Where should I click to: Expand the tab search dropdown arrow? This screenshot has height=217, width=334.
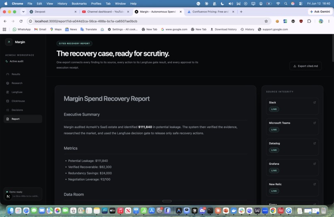[x=23, y=12]
